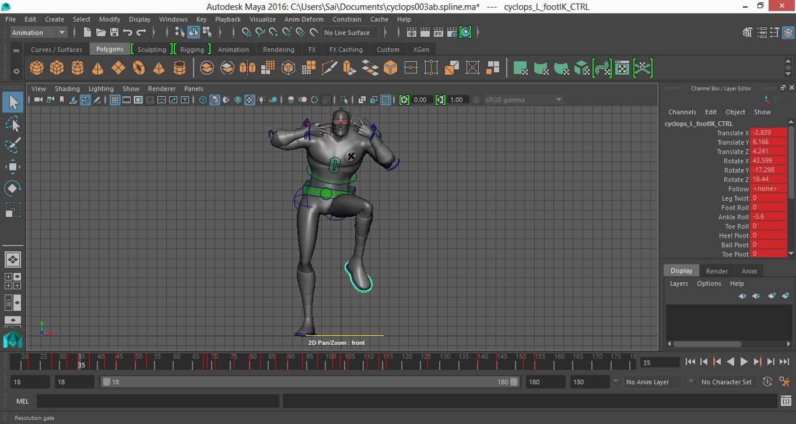The height and width of the screenshot is (424, 796).
Task: Open the Render Settings icon
Action: [452, 33]
